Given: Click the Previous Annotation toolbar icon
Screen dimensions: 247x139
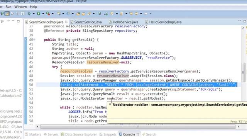Looking at the screenshot, I should pos(121,14).
